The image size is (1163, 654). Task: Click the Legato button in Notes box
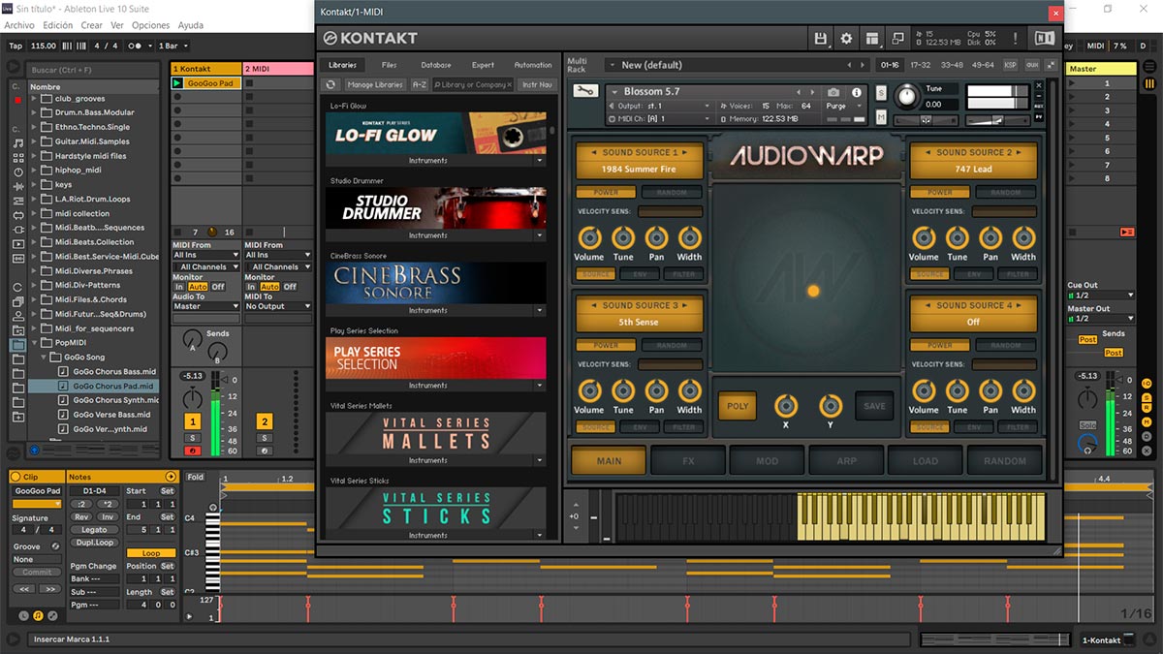coord(94,530)
